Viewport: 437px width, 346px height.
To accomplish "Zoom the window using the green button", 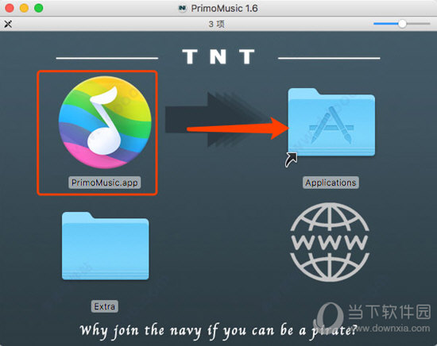I will 38,8.
